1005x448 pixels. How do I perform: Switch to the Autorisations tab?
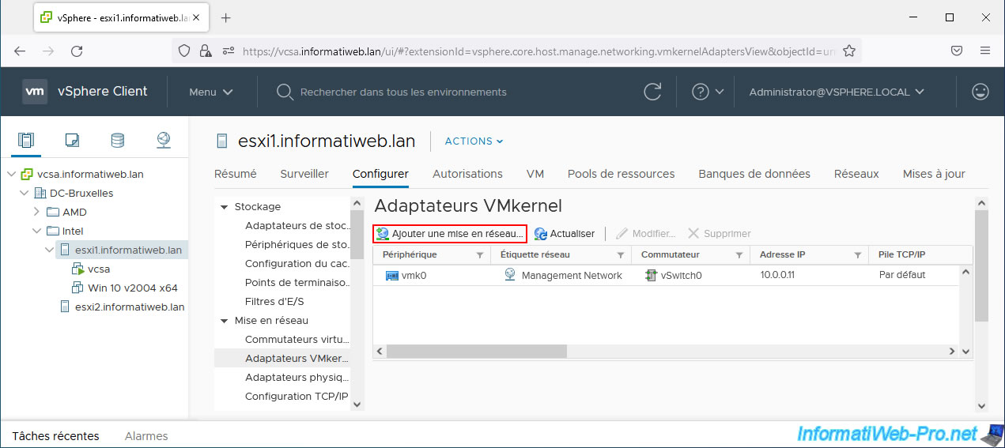click(x=467, y=174)
